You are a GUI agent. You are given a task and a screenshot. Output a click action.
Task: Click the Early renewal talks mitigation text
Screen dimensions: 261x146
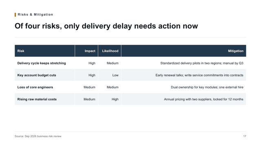[x=199, y=75]
